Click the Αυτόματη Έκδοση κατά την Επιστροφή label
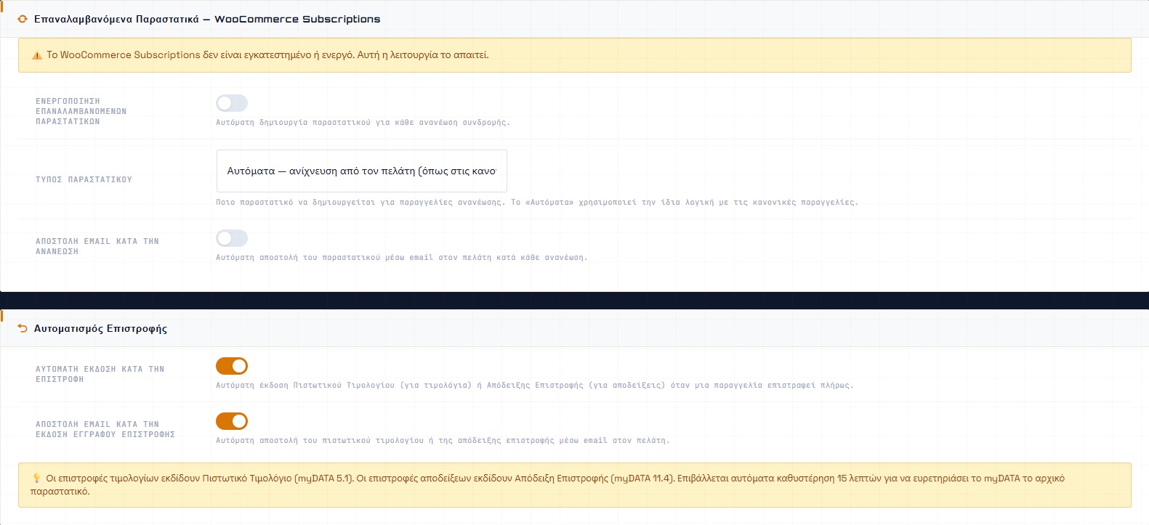1149x525 pixels. 100,374
